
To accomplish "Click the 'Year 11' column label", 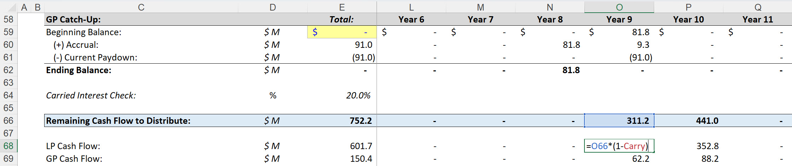I will [x=758, y=19].
